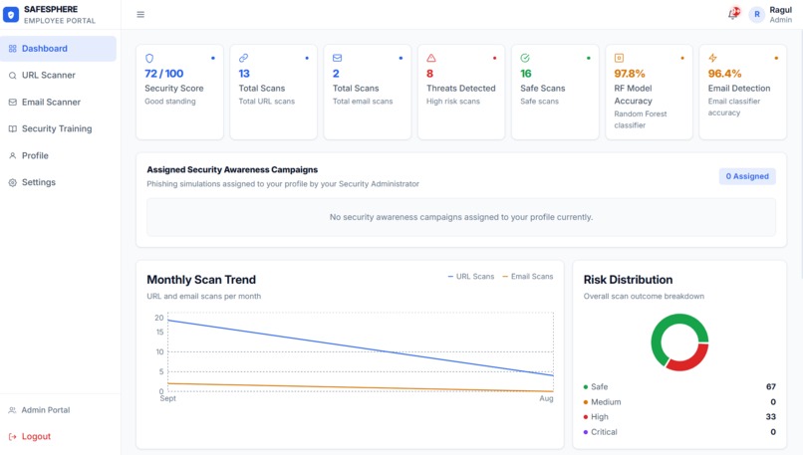Image resolution: width=803 pixels, height=455 pixels.
Task: Click the Safe count 67
Action: pyautogui.click(x=771, y=387)
